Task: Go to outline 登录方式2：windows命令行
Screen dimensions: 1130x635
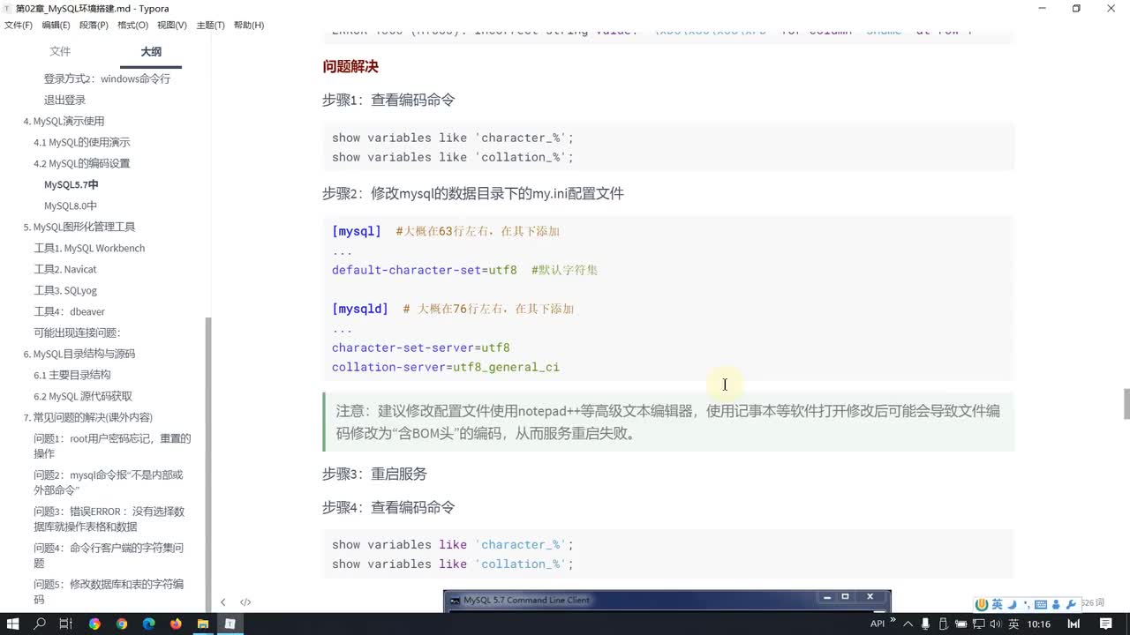Action: 107,78
